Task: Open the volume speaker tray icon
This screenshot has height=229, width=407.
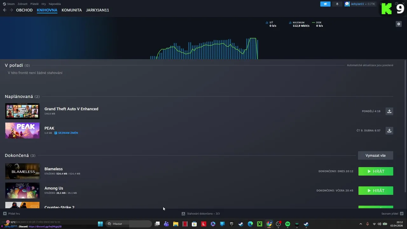Action: tap(379, 224)
